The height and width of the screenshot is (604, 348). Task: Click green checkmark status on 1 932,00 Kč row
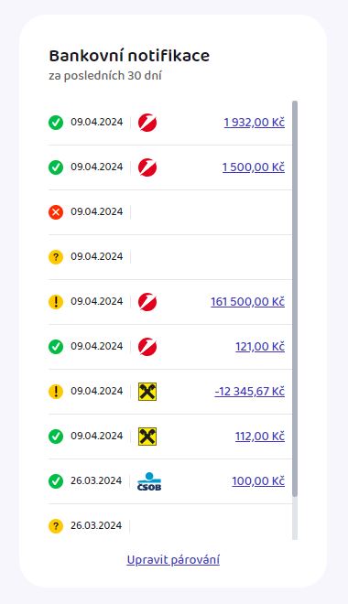pyautogui.click(x=56, y=123)
